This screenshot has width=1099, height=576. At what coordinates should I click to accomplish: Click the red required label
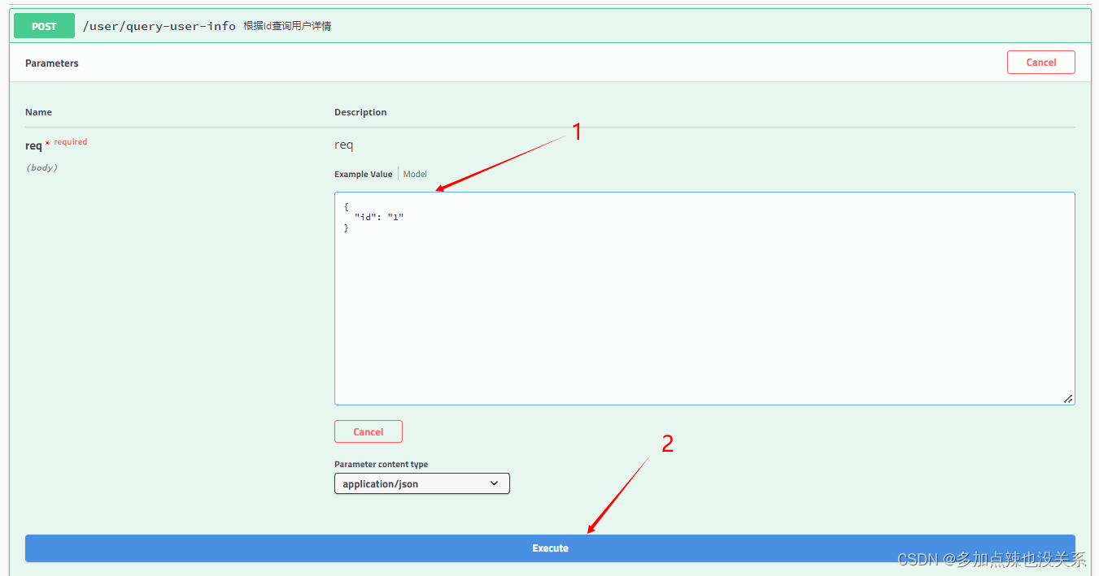coord(71,141)
